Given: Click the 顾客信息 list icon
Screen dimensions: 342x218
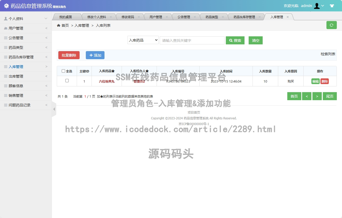Looking at the screenshot, I should pyautogui.click(x=6, y=86).
